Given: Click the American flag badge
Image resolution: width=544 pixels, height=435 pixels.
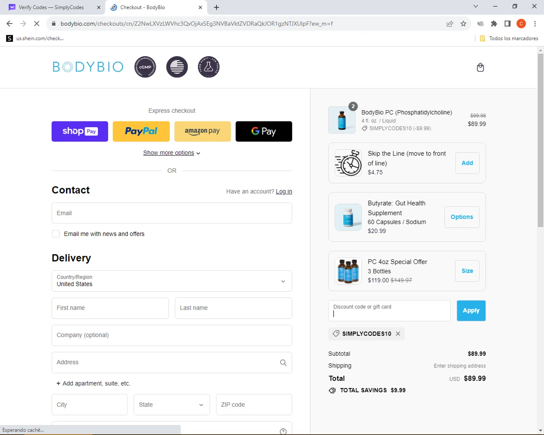Looking at the screenshot, I should (x=177, y=67).
